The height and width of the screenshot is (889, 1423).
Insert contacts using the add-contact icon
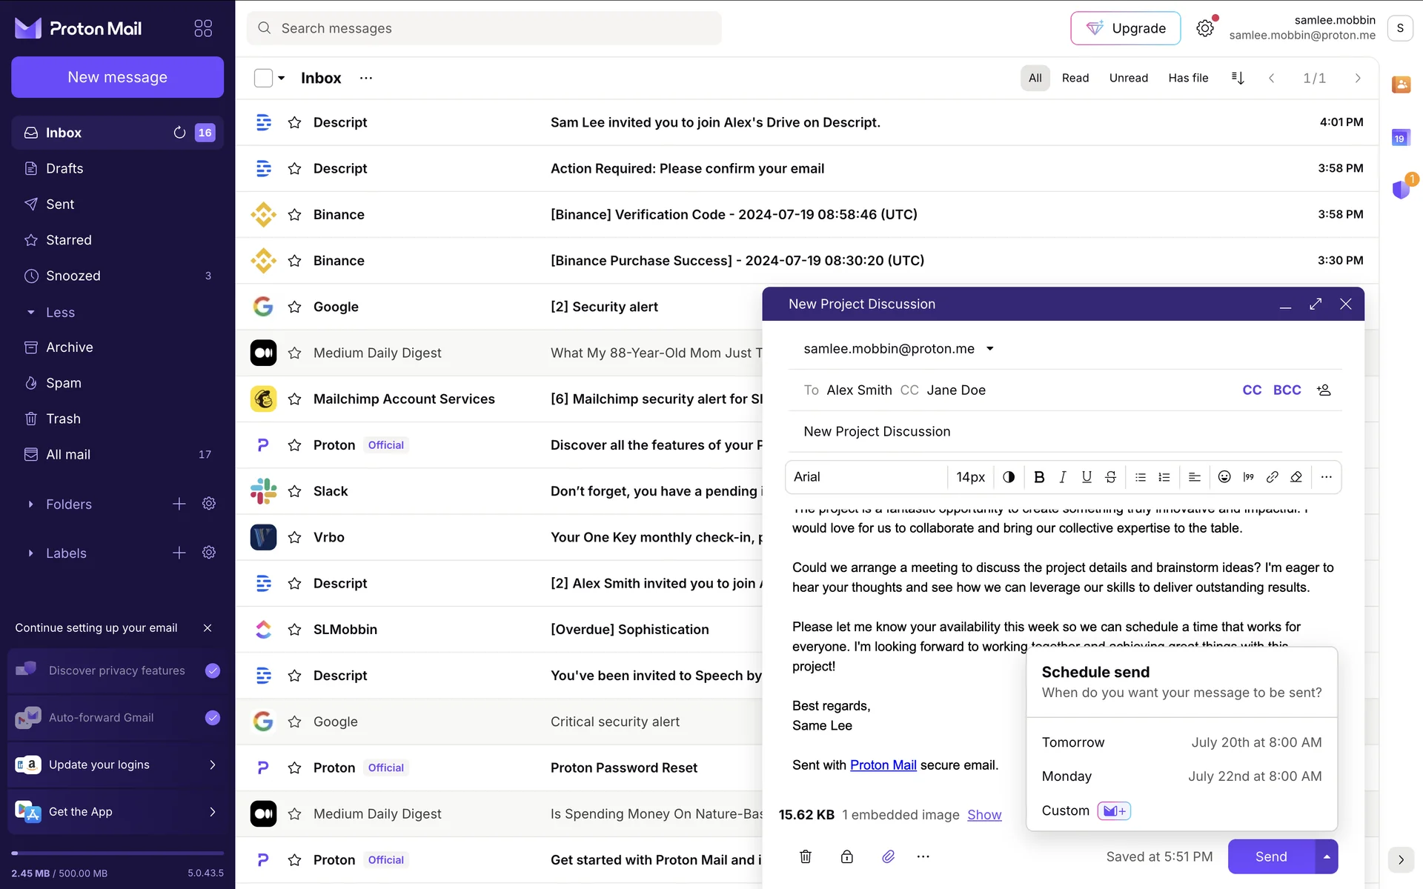1324,390
